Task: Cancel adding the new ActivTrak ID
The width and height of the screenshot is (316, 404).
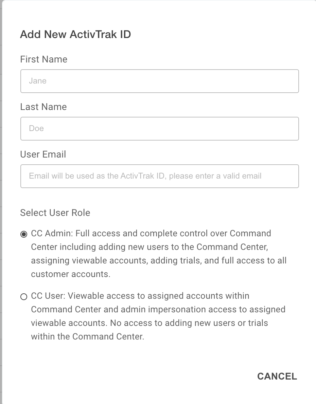Action: tap(277, 377)
